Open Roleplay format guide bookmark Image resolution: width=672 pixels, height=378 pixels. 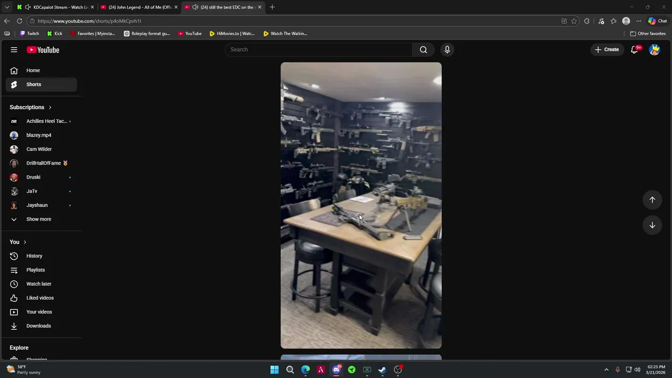pyautogui.click(x=147, y=34)
